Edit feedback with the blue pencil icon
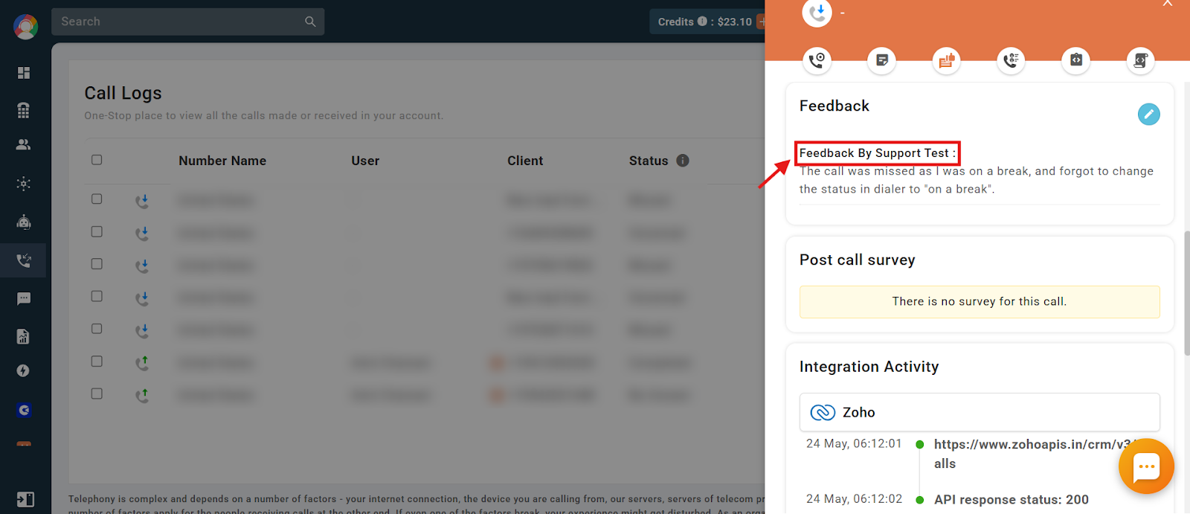The width and height of the screenshot is (1190, 514). tap(1149, 114)
